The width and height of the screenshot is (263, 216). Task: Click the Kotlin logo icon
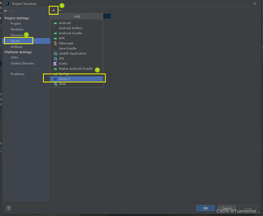pos(55,64)
